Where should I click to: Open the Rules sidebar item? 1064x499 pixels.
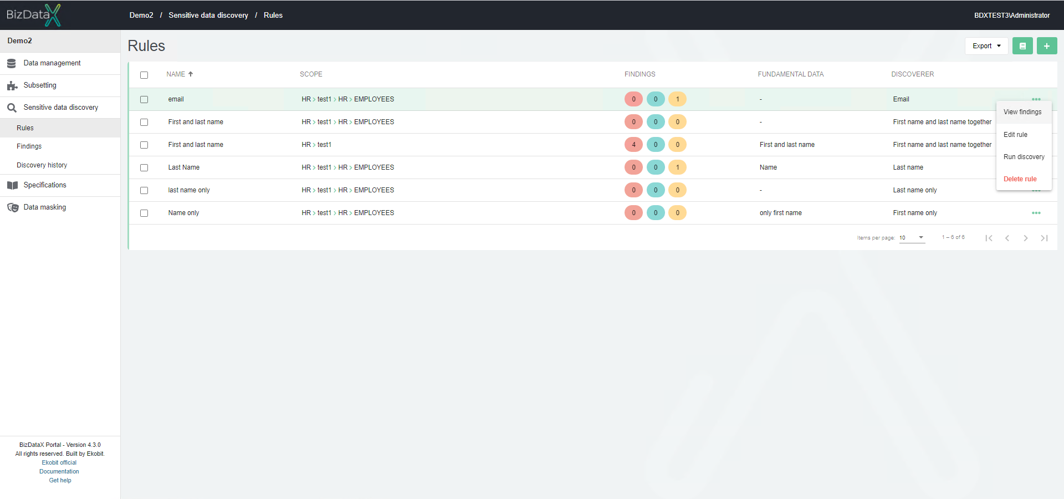click(60, 128)
